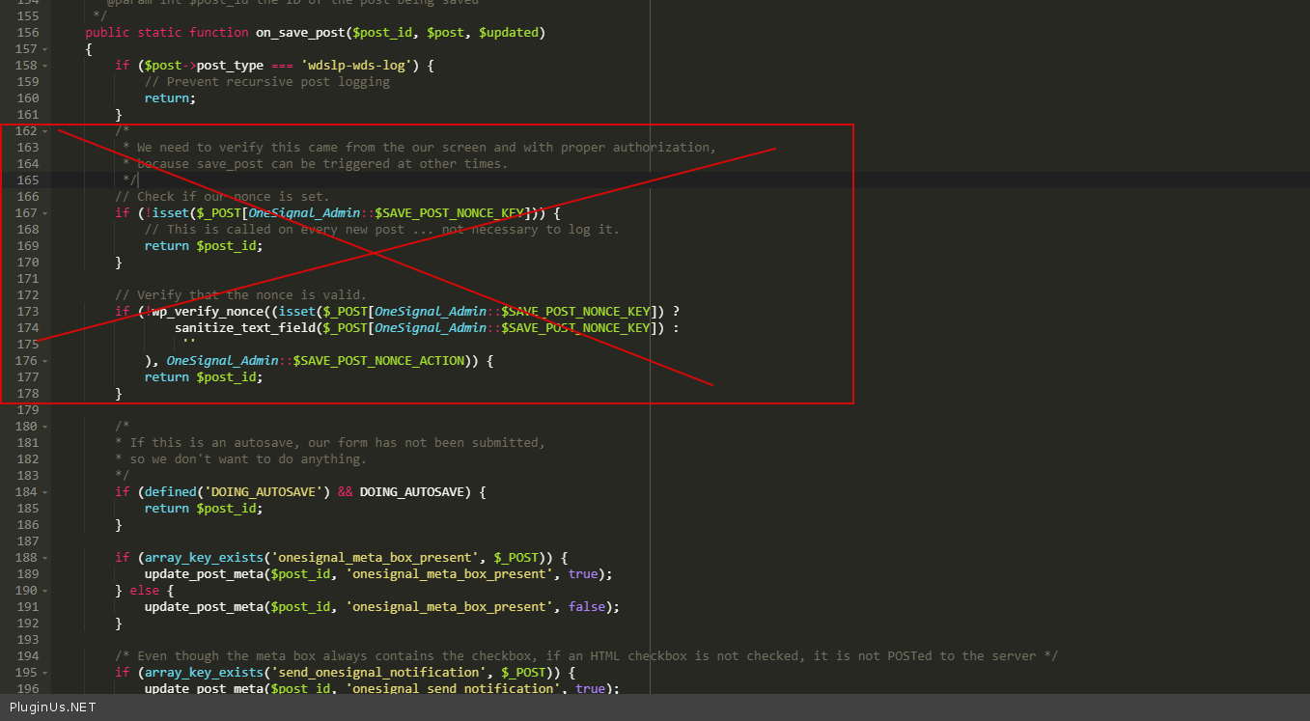Click the PluginUs.NET label at the bottom
Viewport: 1310px width, 721px height.
pyautogui.click(x=53, y=707)
